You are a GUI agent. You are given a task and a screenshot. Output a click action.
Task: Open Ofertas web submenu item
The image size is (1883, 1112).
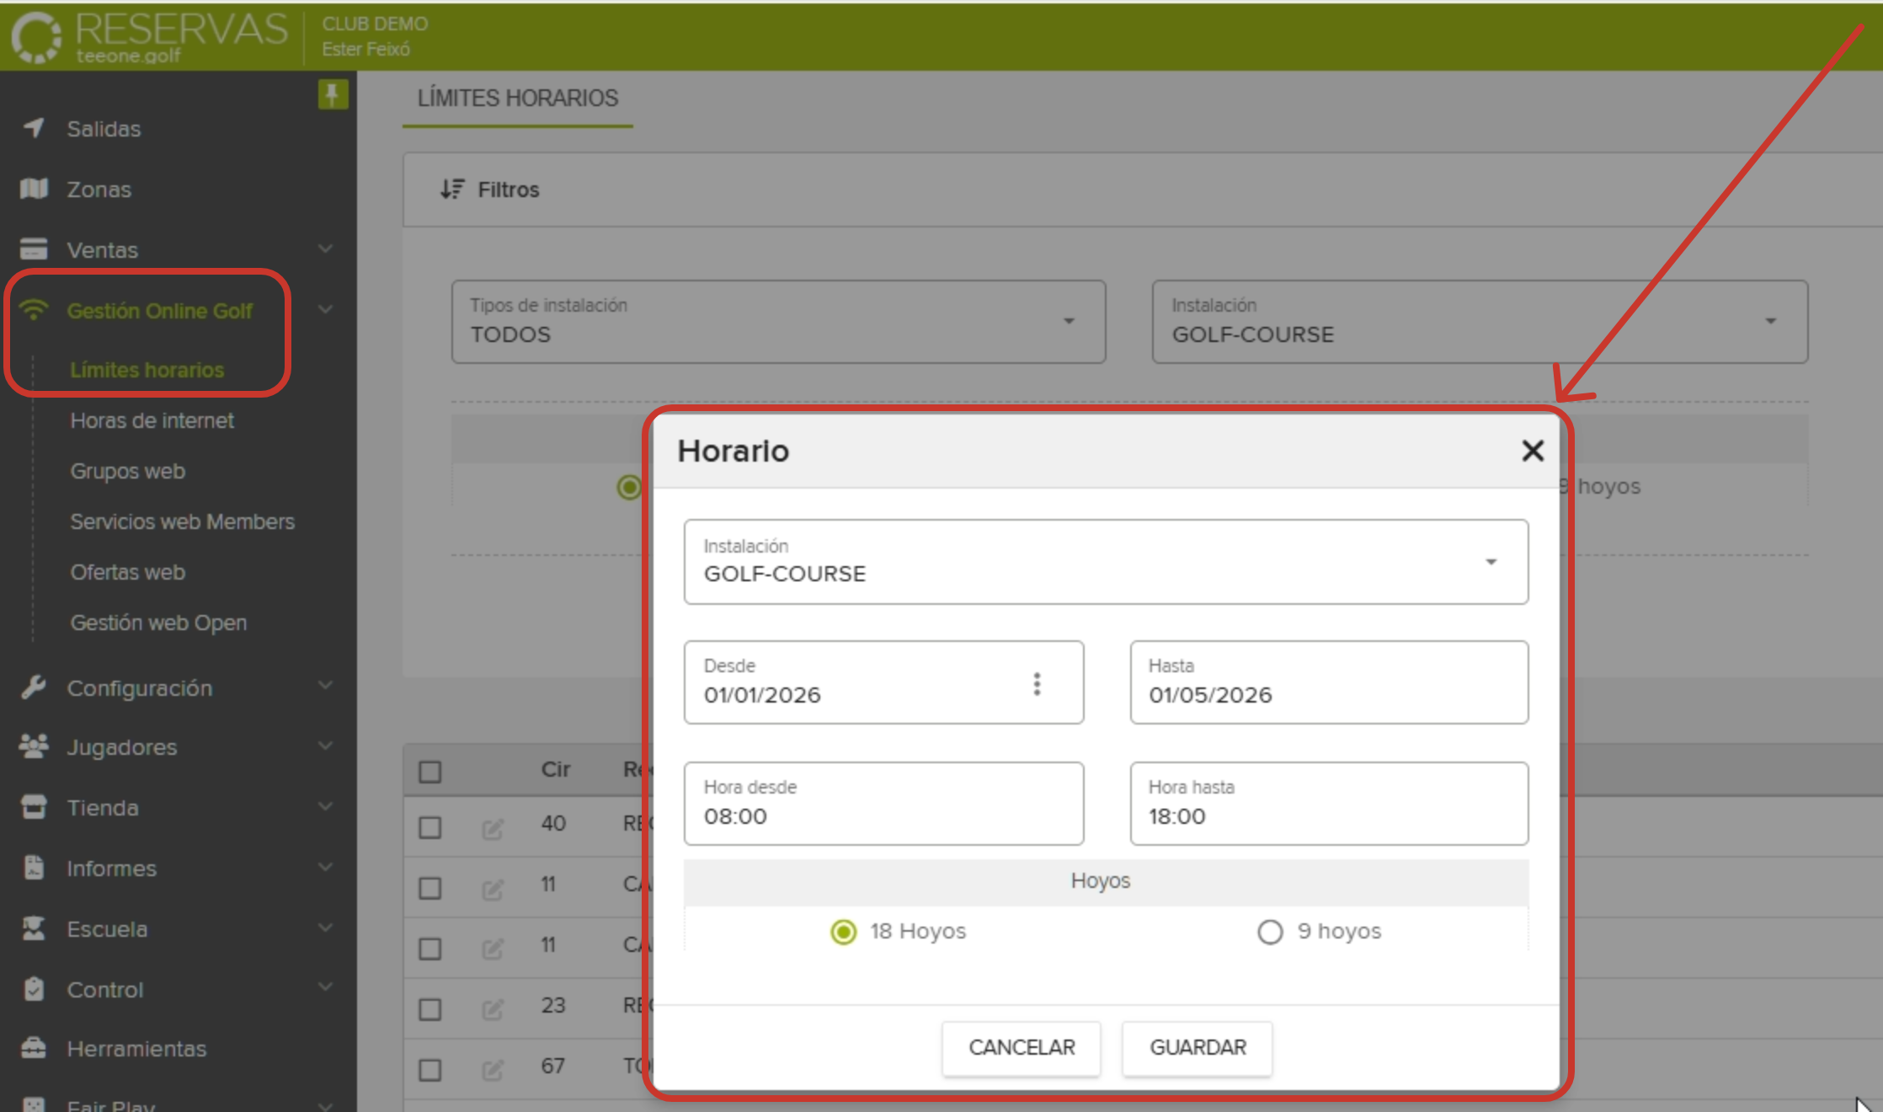tap(128, 572)
